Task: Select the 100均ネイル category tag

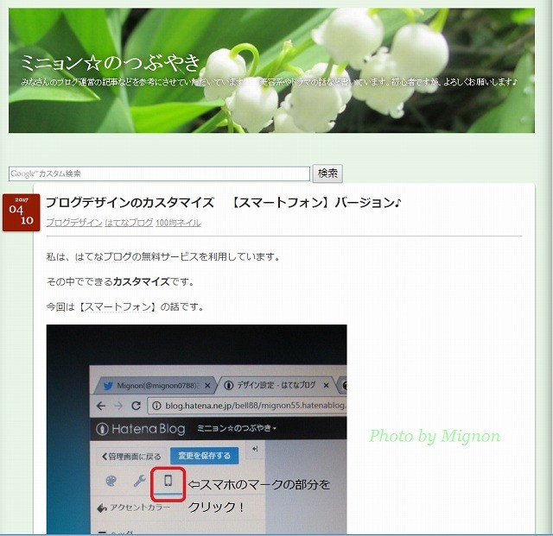Action: [x=178, y=223]
